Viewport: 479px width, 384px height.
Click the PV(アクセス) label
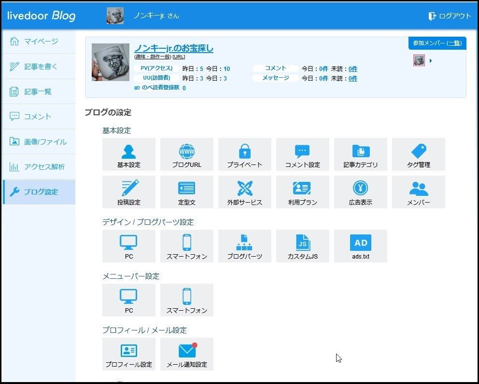coord(156,69)
